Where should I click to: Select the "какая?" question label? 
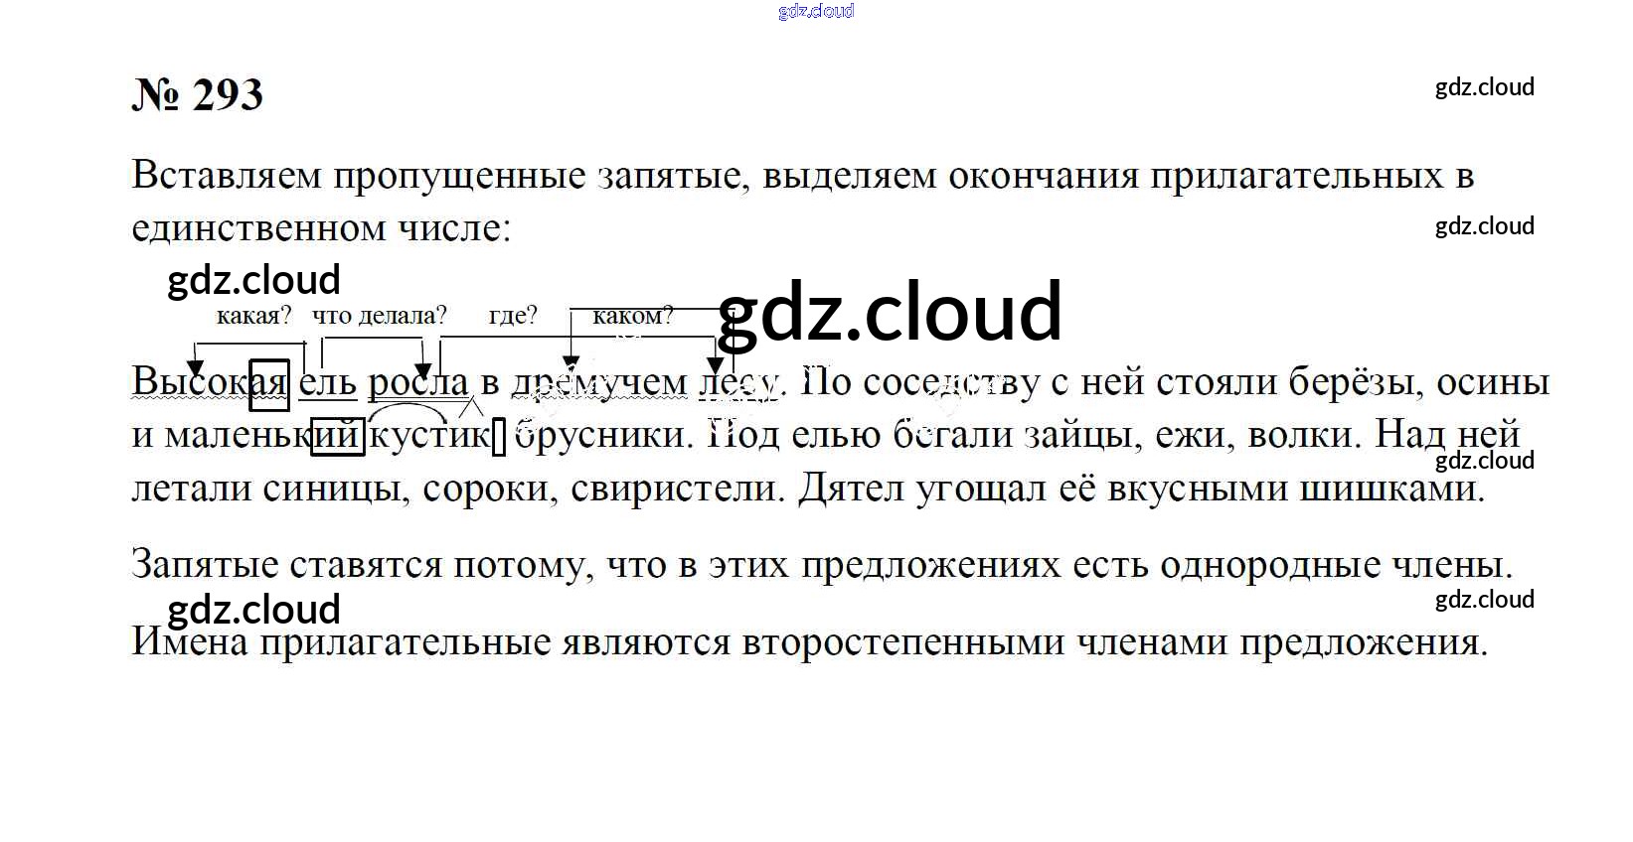pos(254,316)
